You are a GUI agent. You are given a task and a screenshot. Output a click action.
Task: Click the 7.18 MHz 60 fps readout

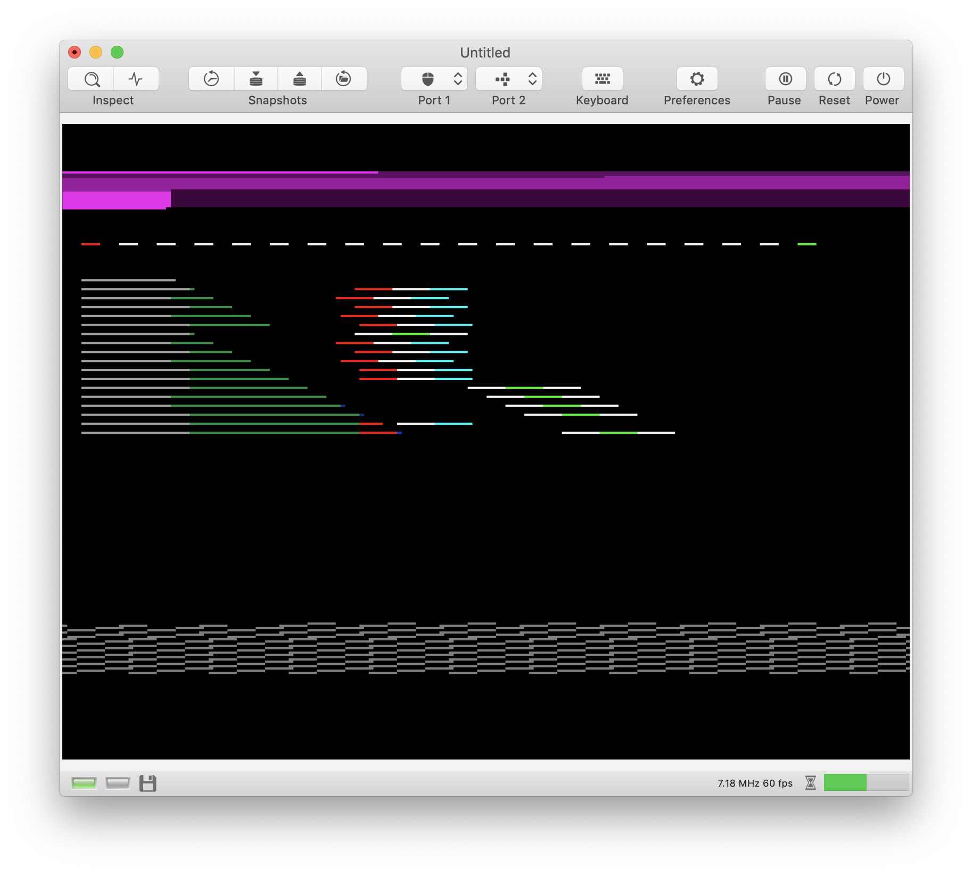755,783
